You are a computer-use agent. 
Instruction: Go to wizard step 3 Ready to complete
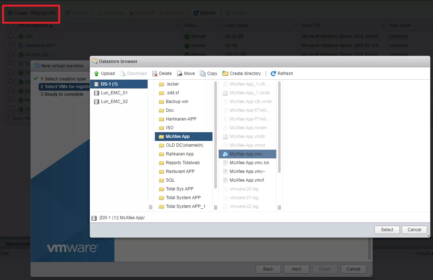coord(62,94)
